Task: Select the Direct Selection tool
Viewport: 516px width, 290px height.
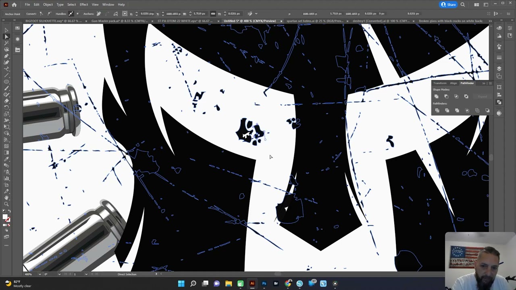Action: tap(6, 37)
